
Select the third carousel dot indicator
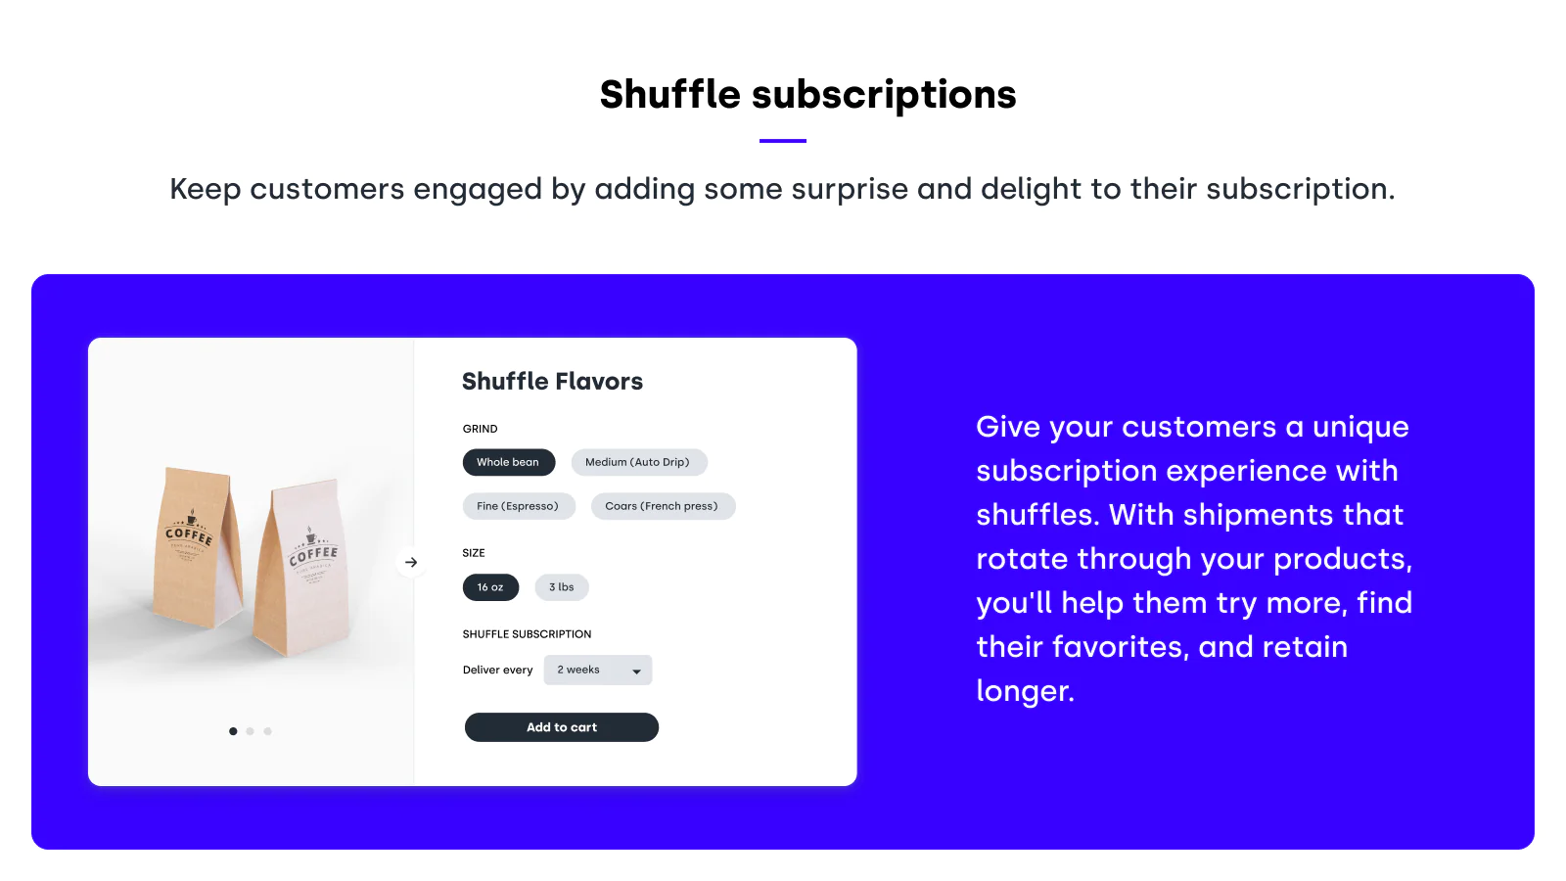click(x=268, y=731)
